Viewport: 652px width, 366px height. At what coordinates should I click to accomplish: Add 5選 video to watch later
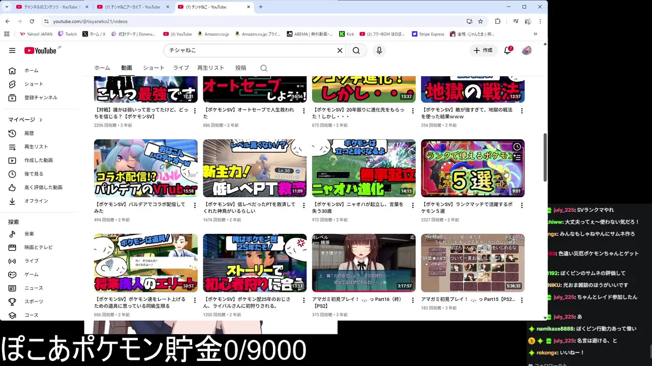[517, 147]
